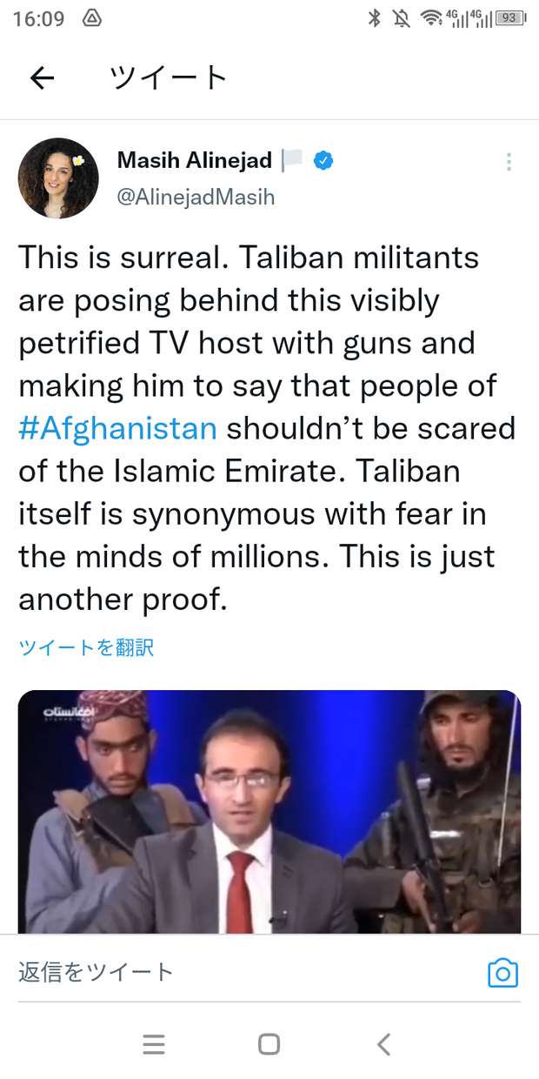The image size is (539, 1079).
Task: Open the tweet's three-dot overflow menu
Action: click(509, 162)
